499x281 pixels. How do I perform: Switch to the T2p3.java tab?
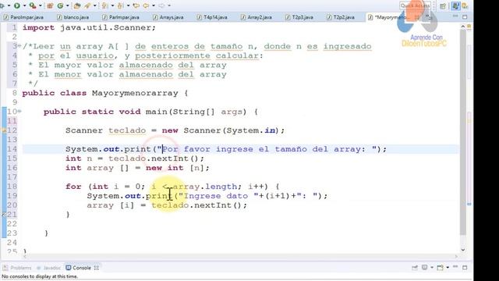299,17
